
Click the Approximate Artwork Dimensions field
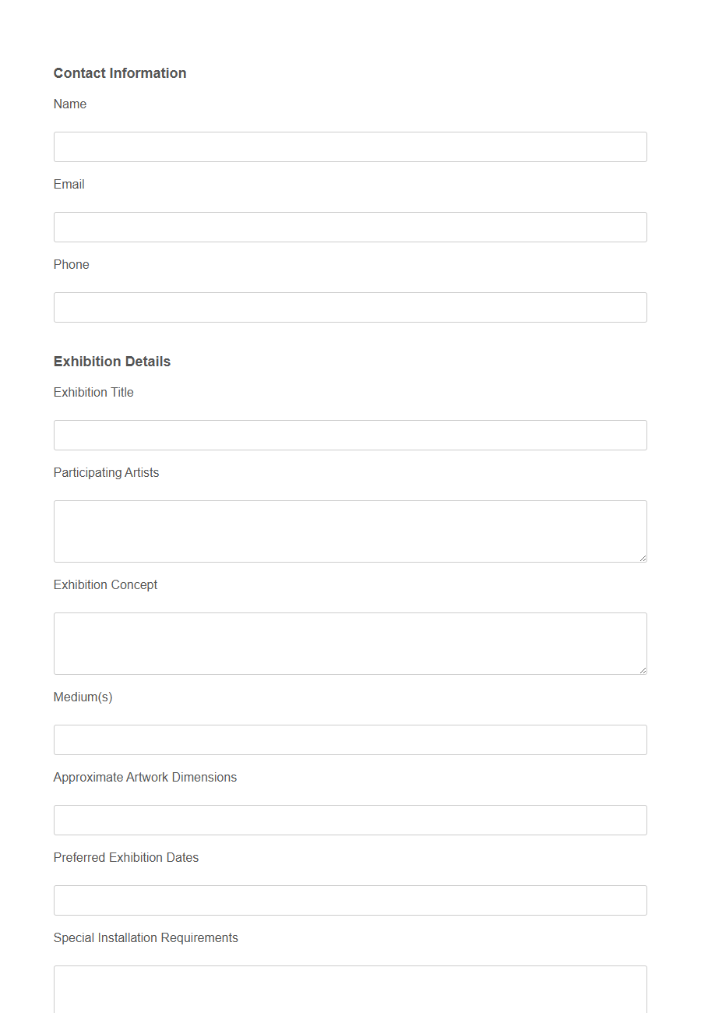coord(350,820)
